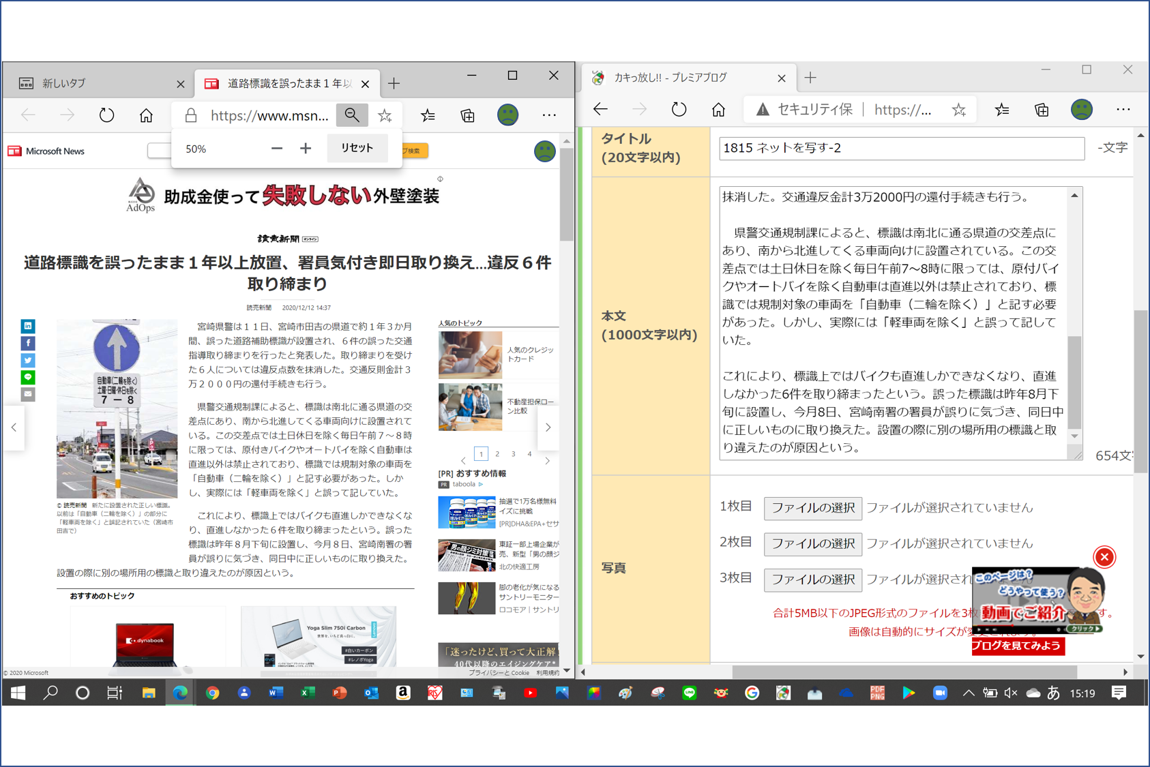Close the video intro popup ad
The height and width of the screenshot is (767, 1150).
coord(1104,557)
